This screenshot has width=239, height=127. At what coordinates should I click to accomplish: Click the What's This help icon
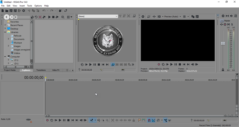point(66,11)
